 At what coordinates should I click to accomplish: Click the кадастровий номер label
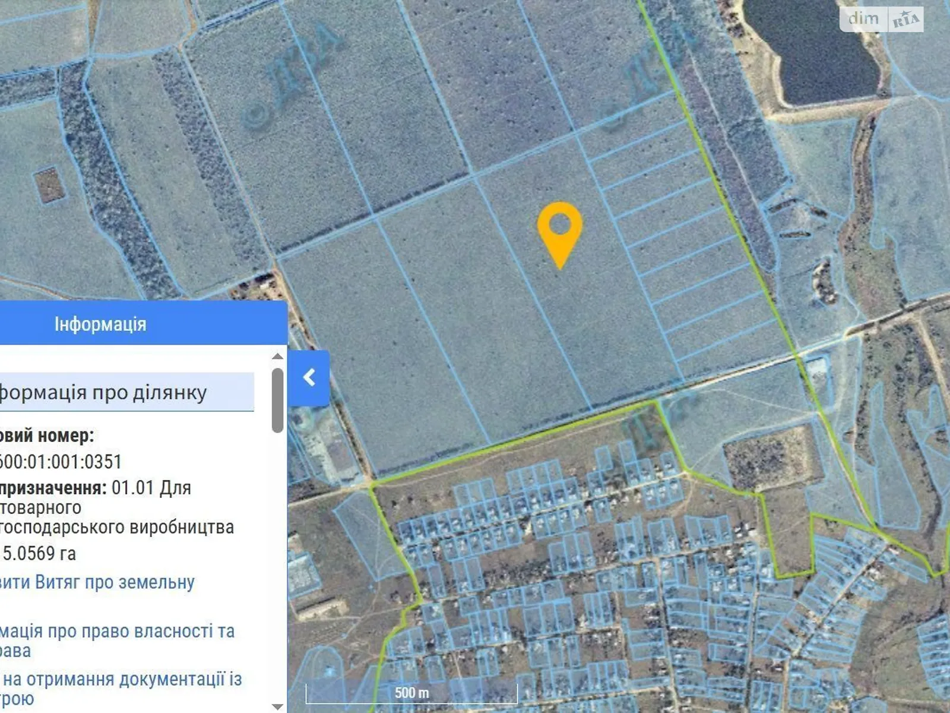[x=47, y=436]
